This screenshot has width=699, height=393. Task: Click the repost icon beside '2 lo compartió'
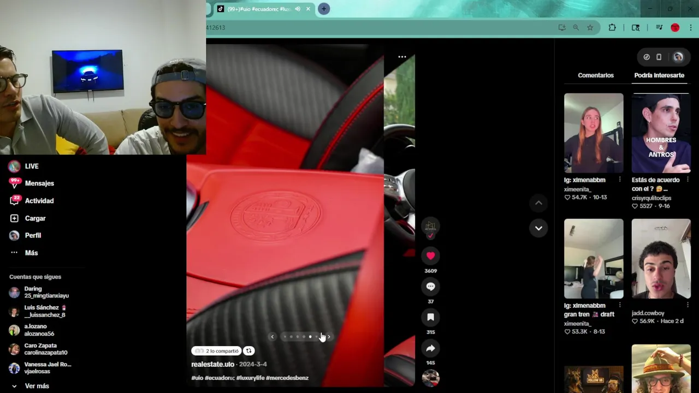(248, 351)
